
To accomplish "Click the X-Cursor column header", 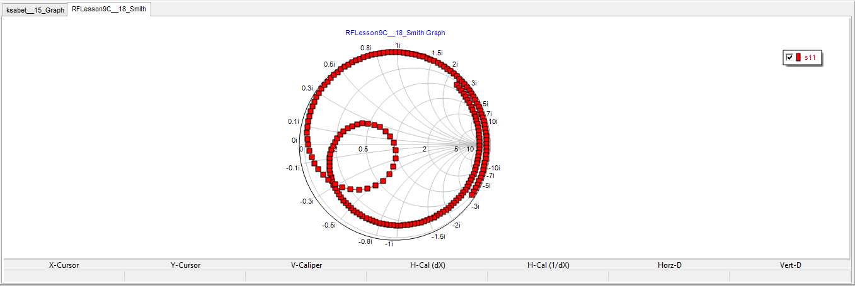I will (x=64, y=265).
